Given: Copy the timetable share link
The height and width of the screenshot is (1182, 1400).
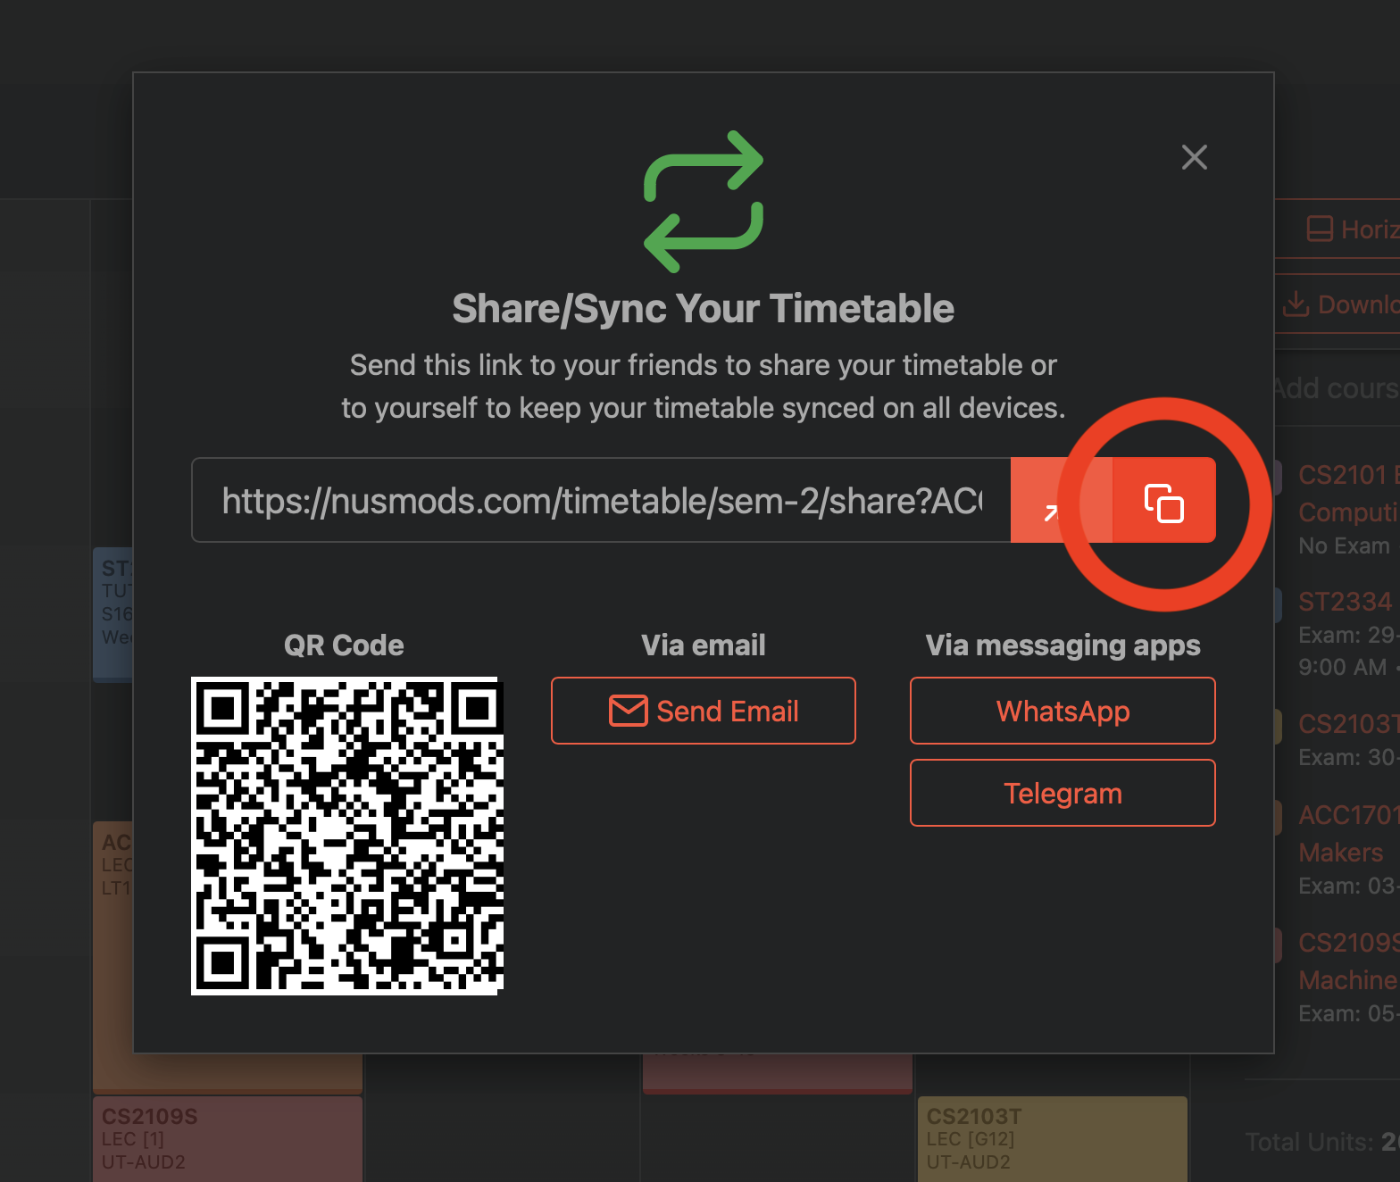Looking at the screenshot, I should point(1164,500).
